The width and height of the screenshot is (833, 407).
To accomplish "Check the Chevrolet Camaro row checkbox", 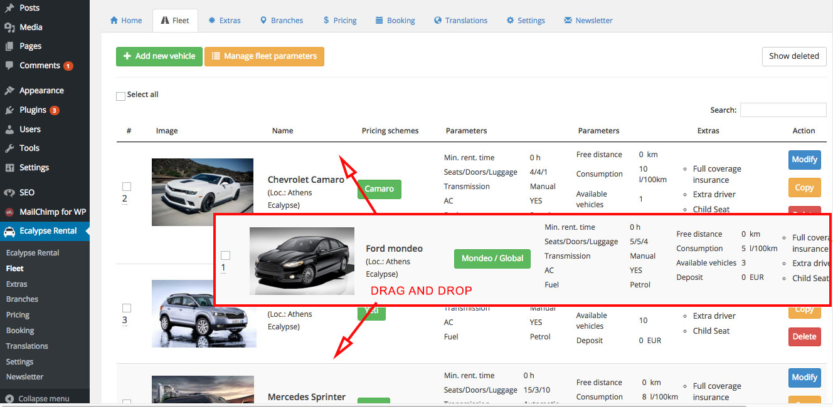I will [x=127, y=187].
